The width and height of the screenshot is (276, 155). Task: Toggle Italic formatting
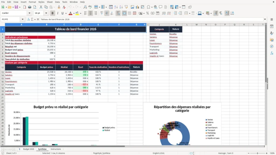click(x=58, y=13)
